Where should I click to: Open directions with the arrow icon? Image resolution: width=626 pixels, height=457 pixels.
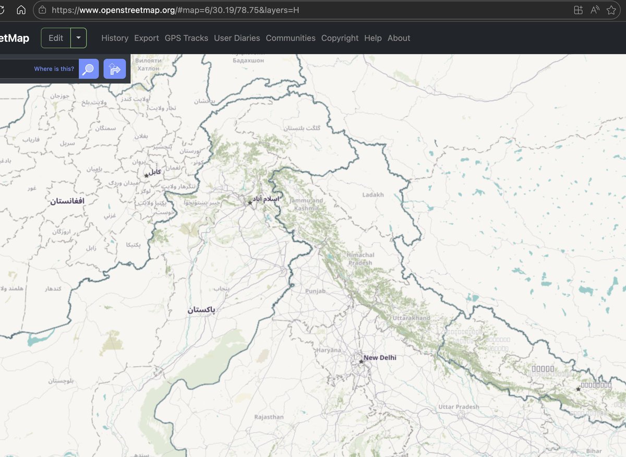coord(115,69)
